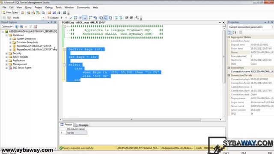
Task: Open the Community menu
Action: [x=83, y=8]
